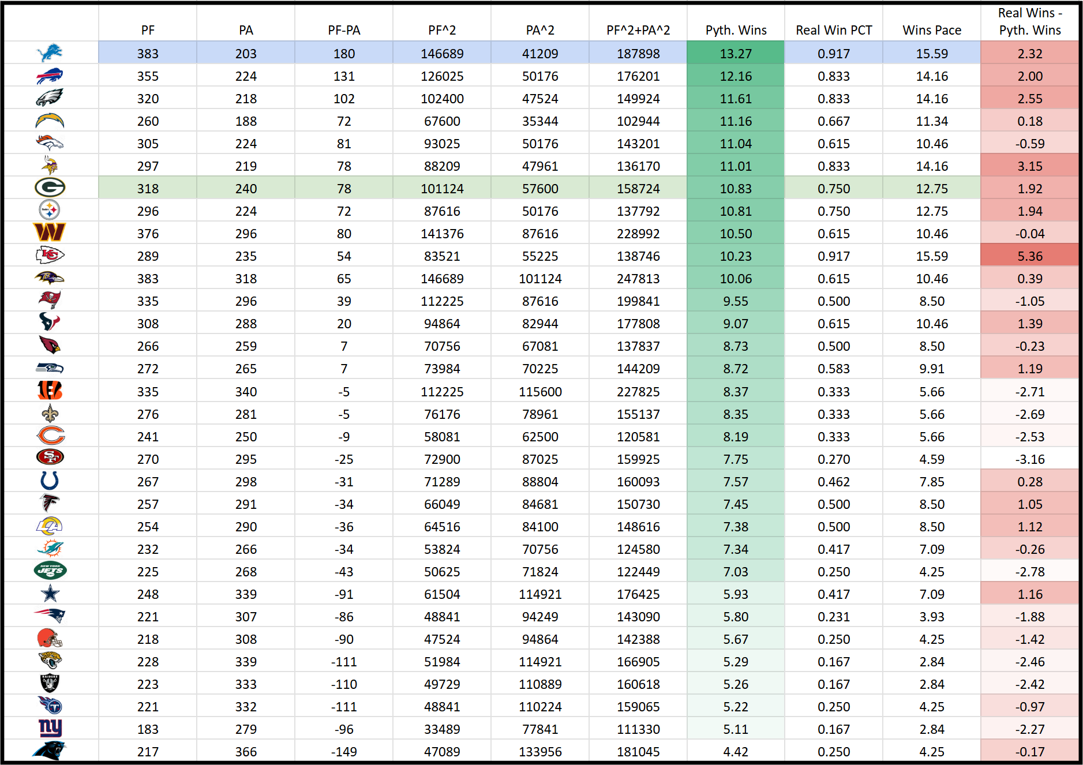1083x765 pixels.
Task: Click the New Orleans Saints fleur-de-lis logo
Action: coord(50,413)
